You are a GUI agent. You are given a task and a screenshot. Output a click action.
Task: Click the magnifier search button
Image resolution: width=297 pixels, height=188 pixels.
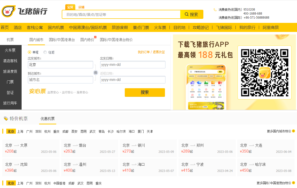pyautogui.click(x=192, y=14)
